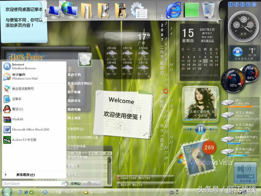Expand 我最近的文档 submenu arrow
This screenshot has height=196, width=261.
pos(101,83)
